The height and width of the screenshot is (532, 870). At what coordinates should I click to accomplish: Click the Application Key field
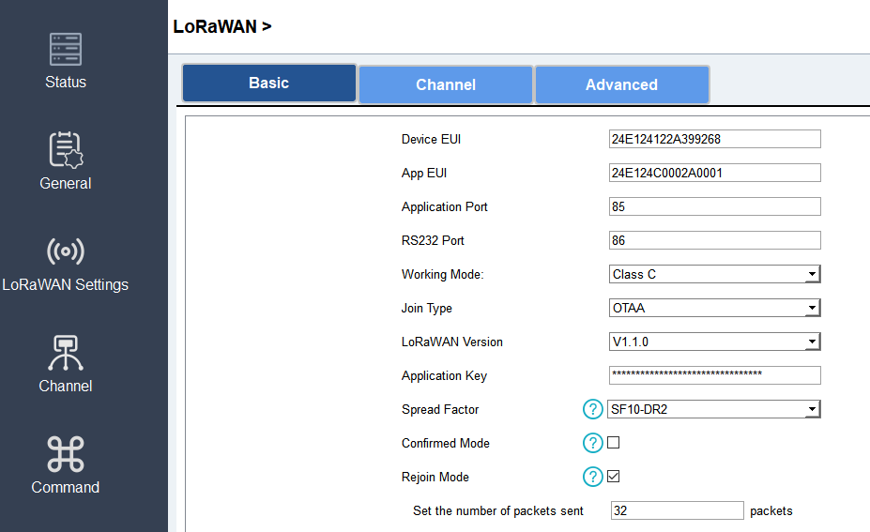pos(715,375)
